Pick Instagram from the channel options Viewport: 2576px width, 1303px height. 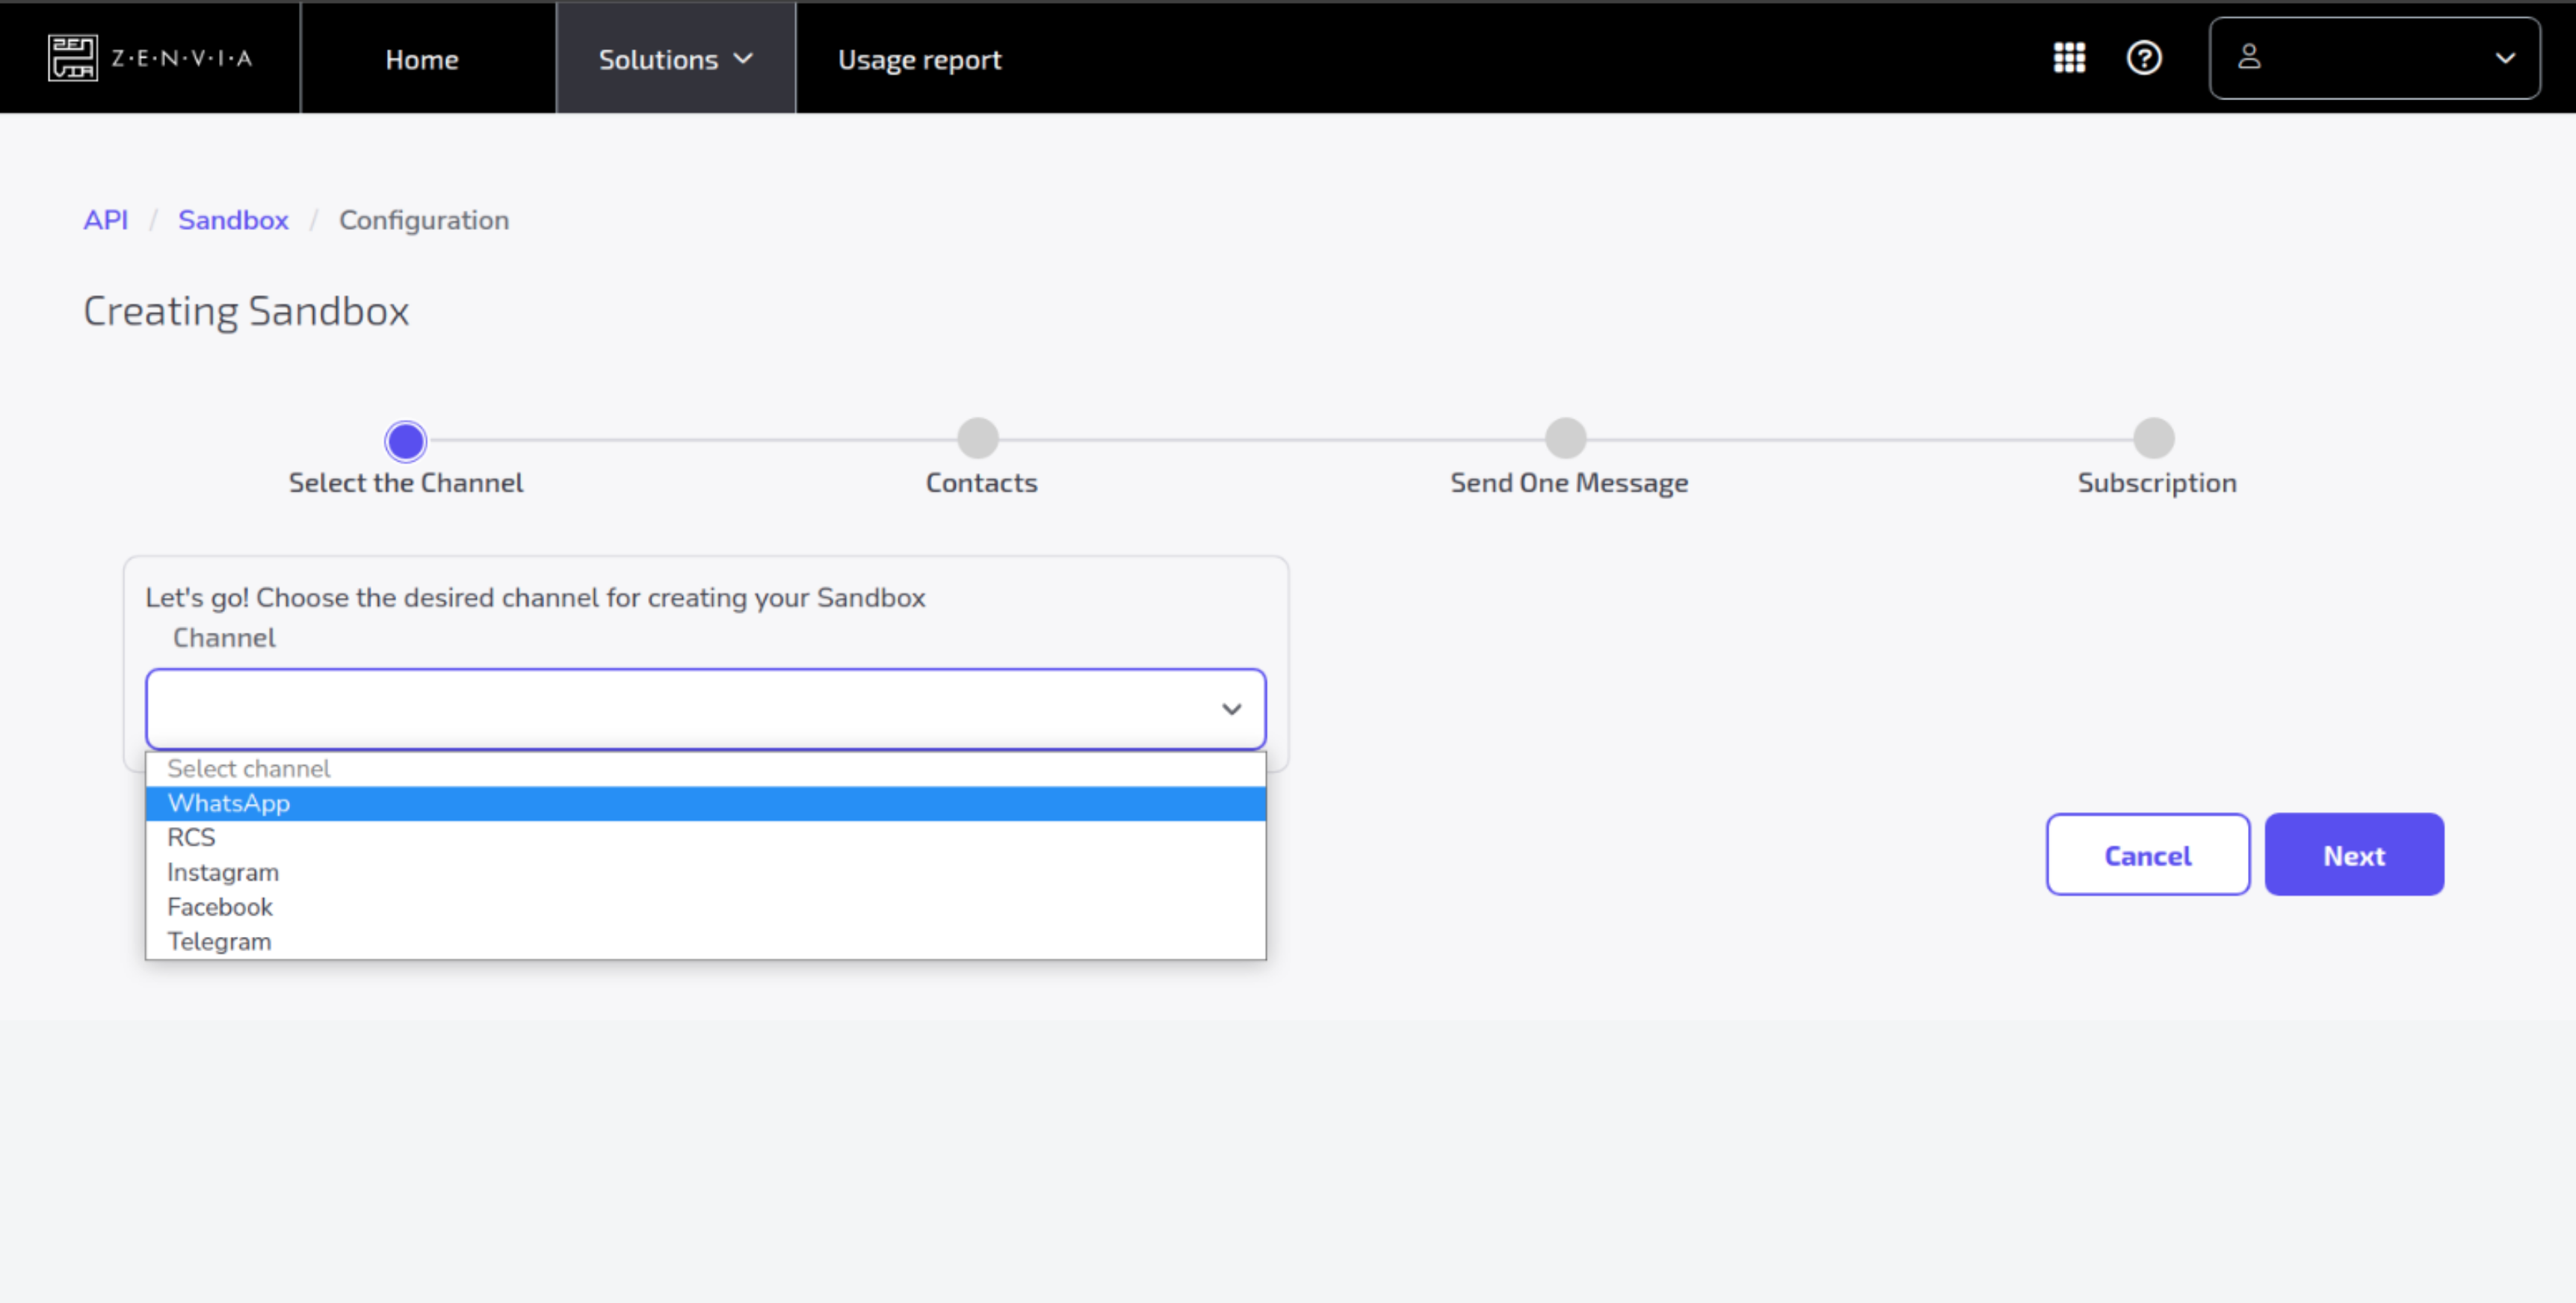coord(222,872)
